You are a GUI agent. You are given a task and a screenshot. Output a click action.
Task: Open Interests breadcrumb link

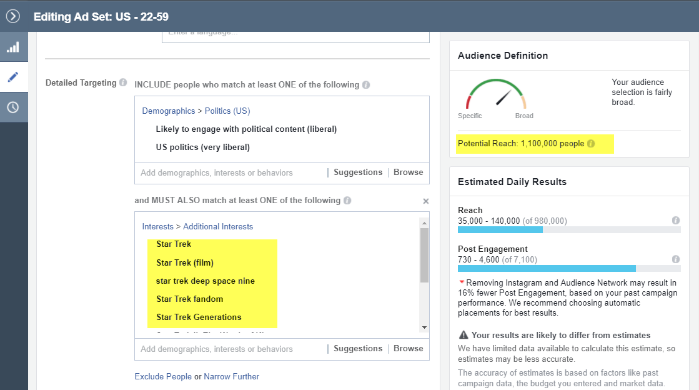pyautogui.click(x=158, y=226)
